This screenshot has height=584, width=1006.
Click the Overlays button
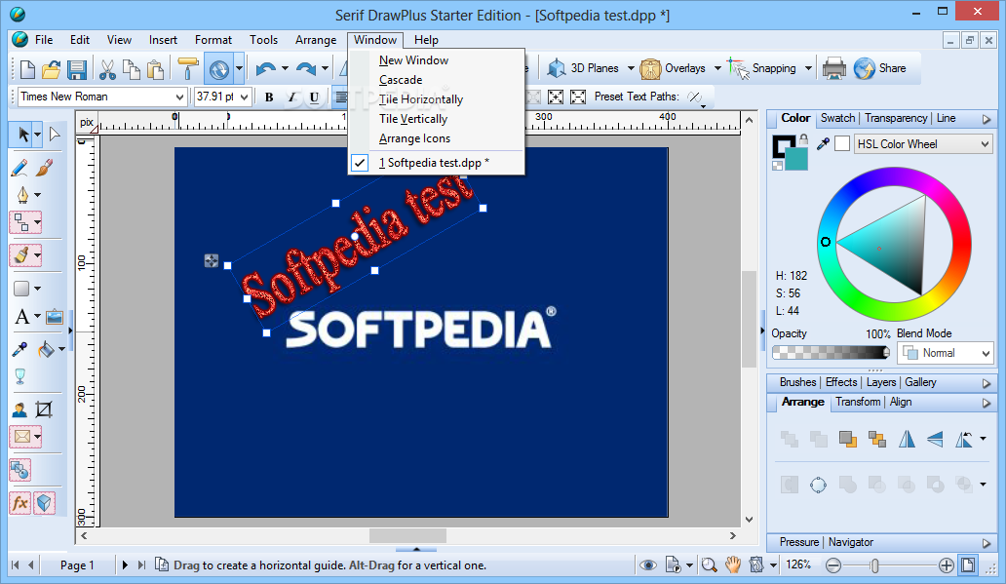pyautogui.click(x=673, y=68)
